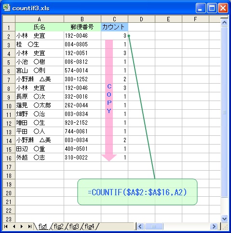
Task: Select row 20 header
Action: point(9,192)
